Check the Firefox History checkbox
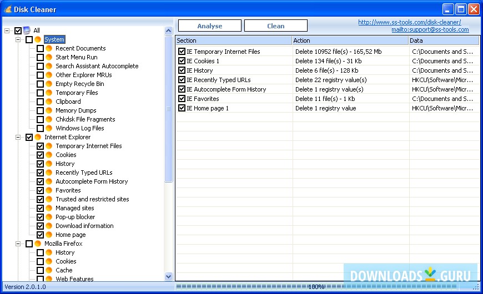Screen dimensions: 483x294 tap(40, 252)
